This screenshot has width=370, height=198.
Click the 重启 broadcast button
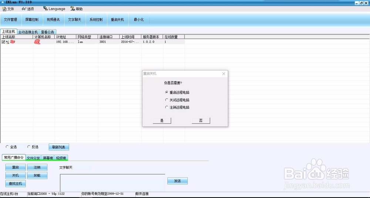click(16, 167)
